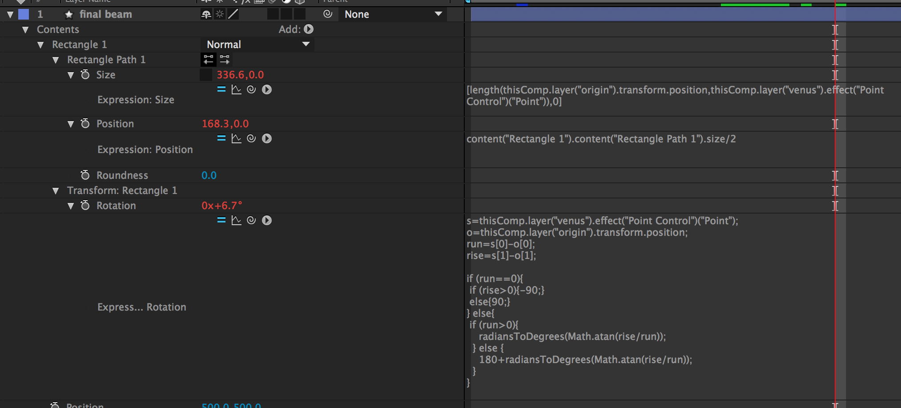Click the Rectangle Path Position stopwatch
Image resolution: width=901 pixels, height=408 pixels.
click(x=85, y=123)
